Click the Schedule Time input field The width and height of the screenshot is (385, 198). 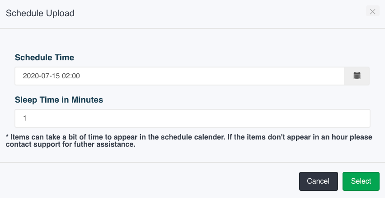coord(180,76)
